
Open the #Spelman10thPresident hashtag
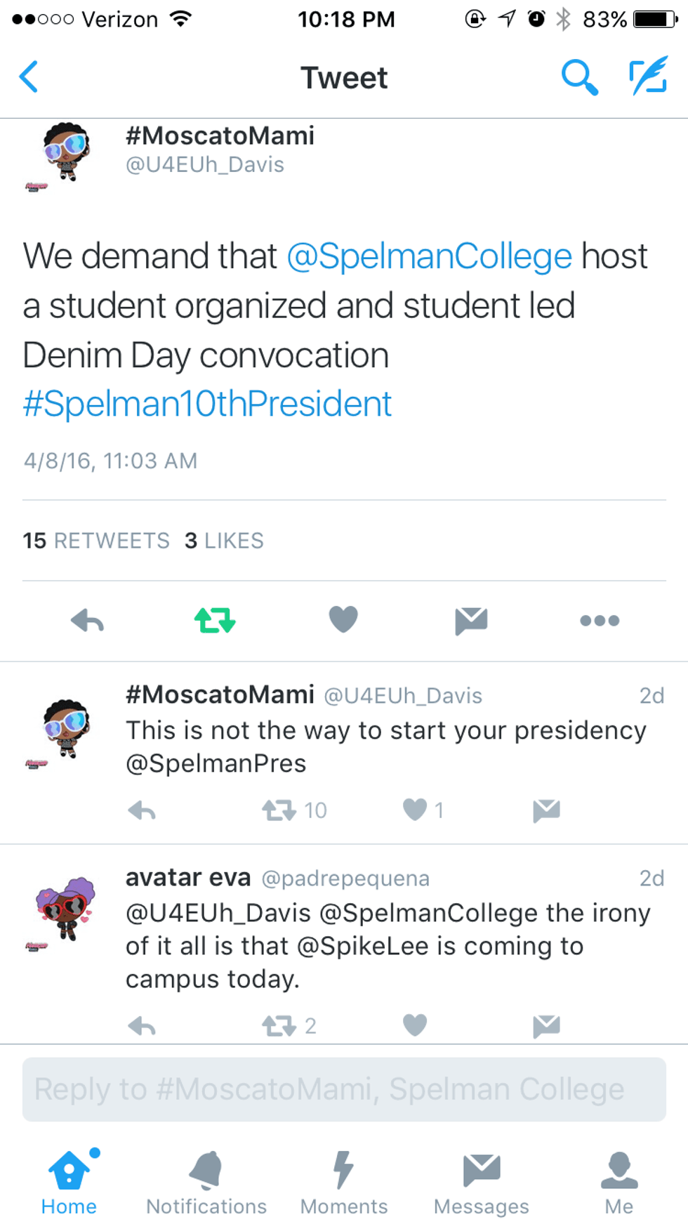pyautogui.click(x=207, y=404)
